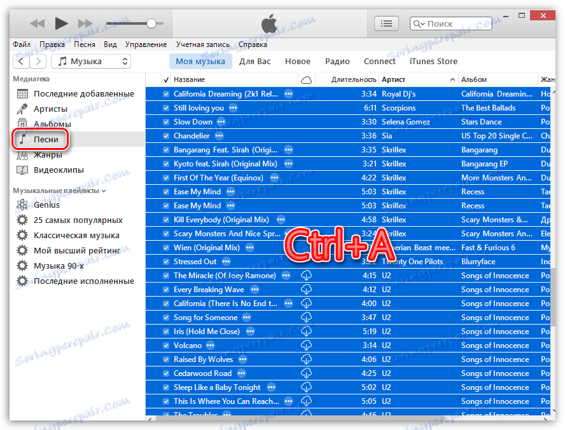The image size is (565, 430).
Task: Open more options for Volcano
Action: 211,346
